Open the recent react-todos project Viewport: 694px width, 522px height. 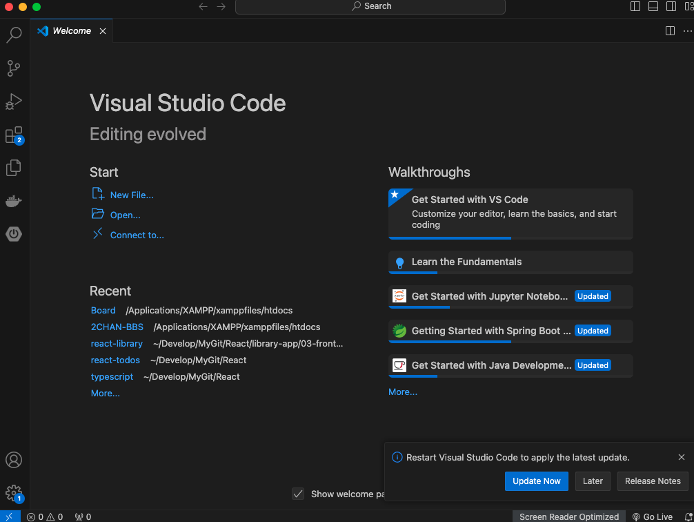pyautogui.click(x=115, y=360)
